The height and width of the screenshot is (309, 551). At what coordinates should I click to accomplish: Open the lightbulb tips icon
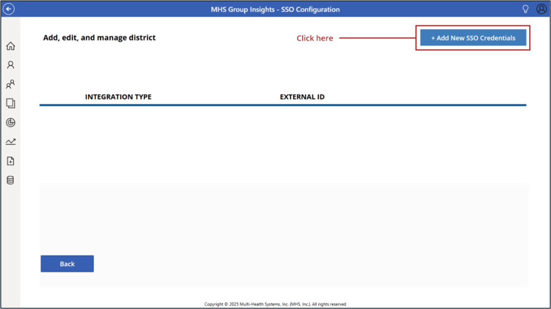pos(525,9)
